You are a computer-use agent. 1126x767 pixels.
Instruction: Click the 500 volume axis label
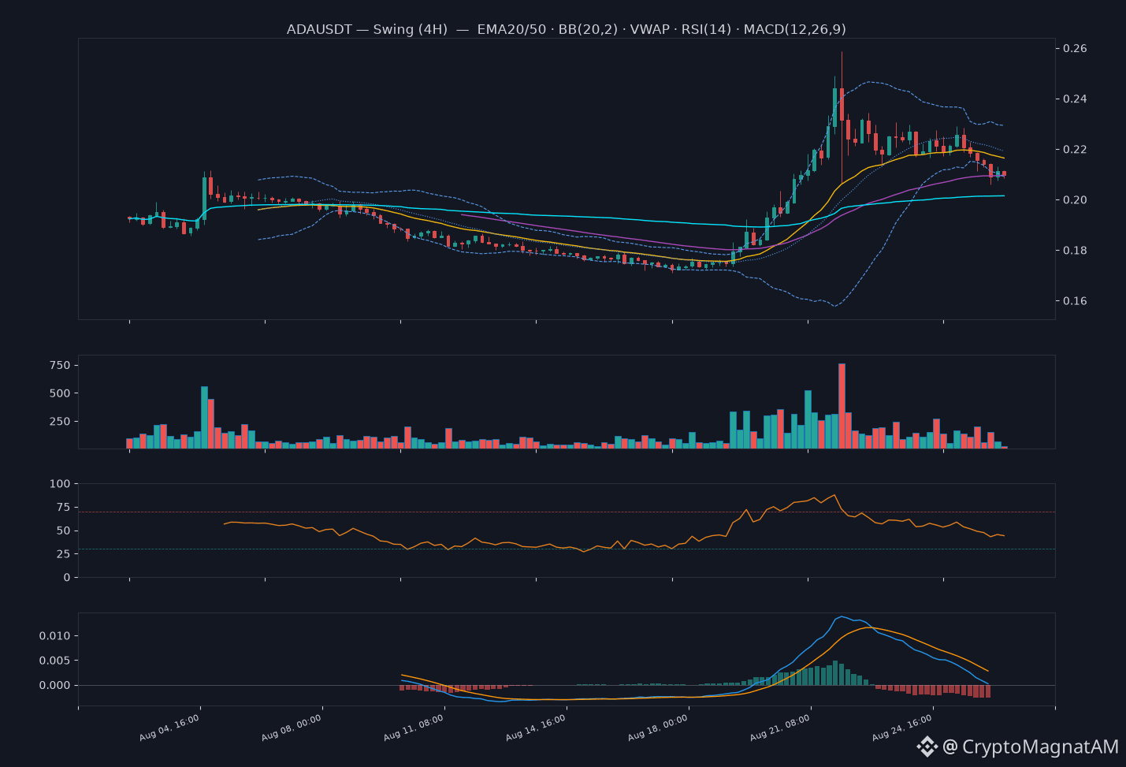point(60,393)
